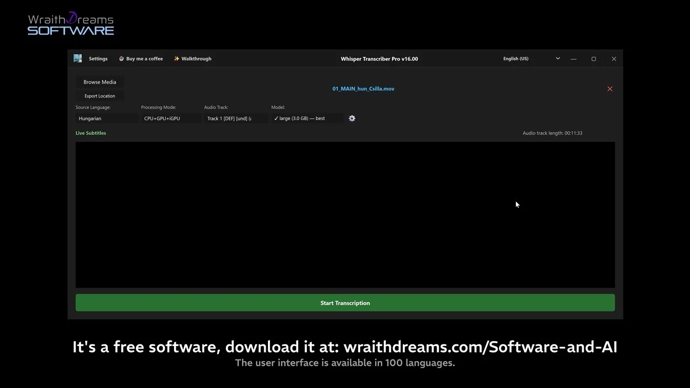Screen dimensions: 690x388
Task: Click Buy me a coffee
Action: pyautogui.click(x=141, y=59)
